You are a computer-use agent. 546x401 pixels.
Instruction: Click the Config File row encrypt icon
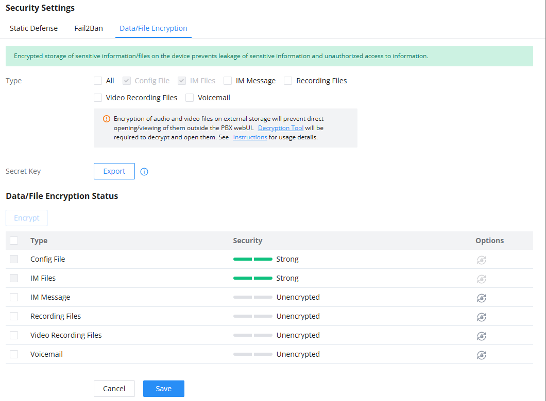point(481,260)
